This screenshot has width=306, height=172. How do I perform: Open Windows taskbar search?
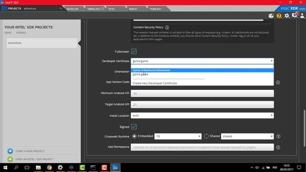(x=16, y=168)
